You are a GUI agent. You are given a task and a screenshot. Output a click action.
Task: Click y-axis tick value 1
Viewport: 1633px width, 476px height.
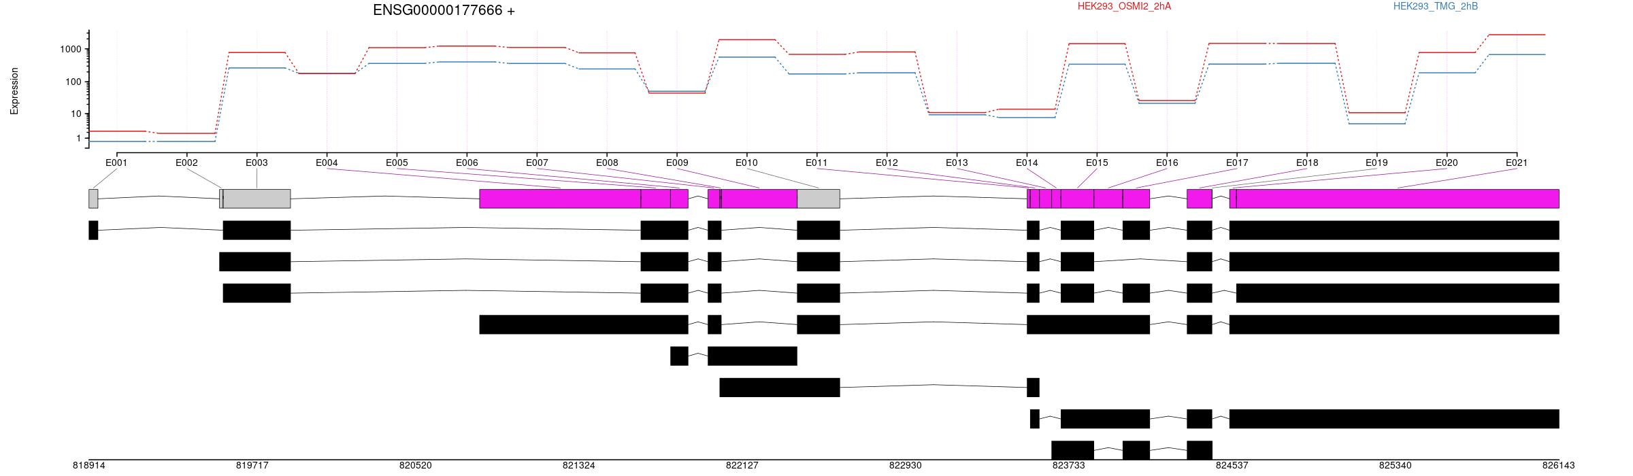[78, 138]
